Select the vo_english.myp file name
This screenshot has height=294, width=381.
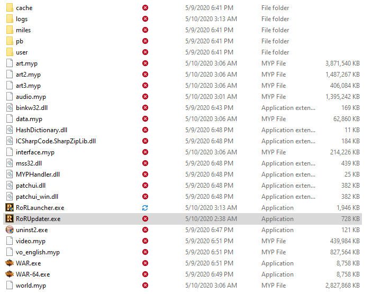point(38,252)
